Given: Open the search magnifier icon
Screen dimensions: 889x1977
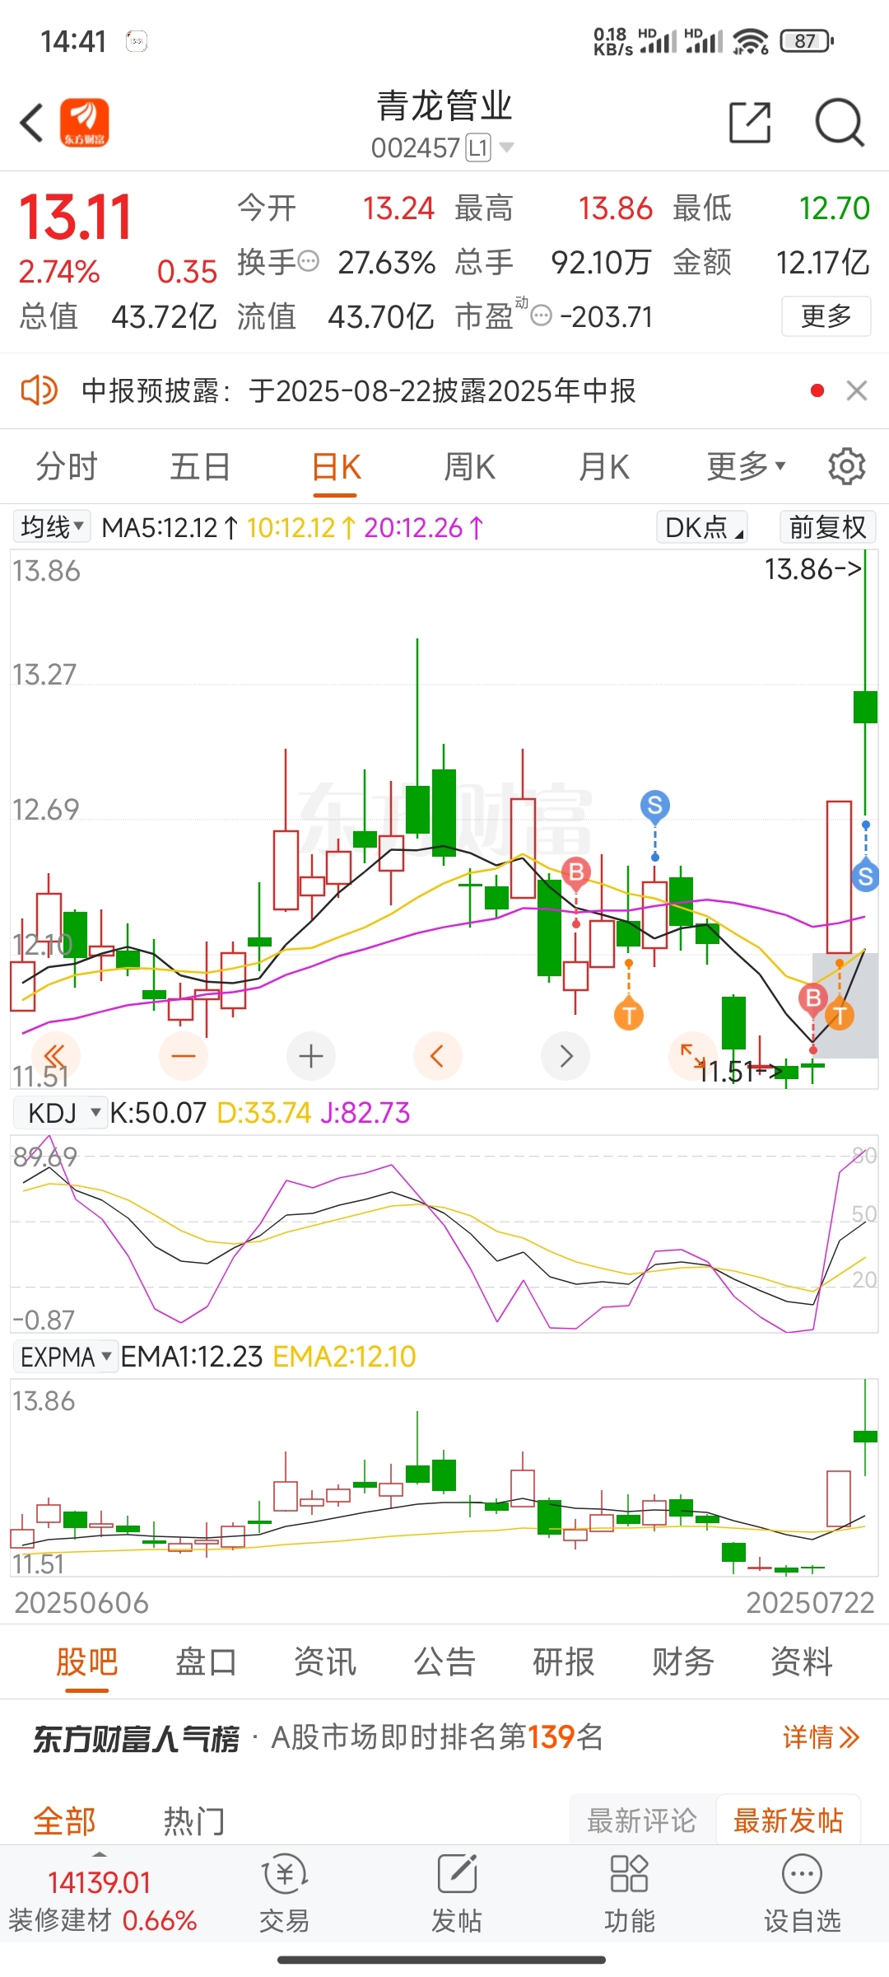Looking at the screenshot, I should 839,123.
